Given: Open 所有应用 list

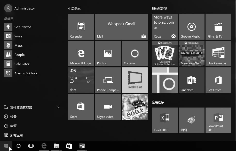Looking at the screenshot, I should pyautogui.click(x=17, y=135).
